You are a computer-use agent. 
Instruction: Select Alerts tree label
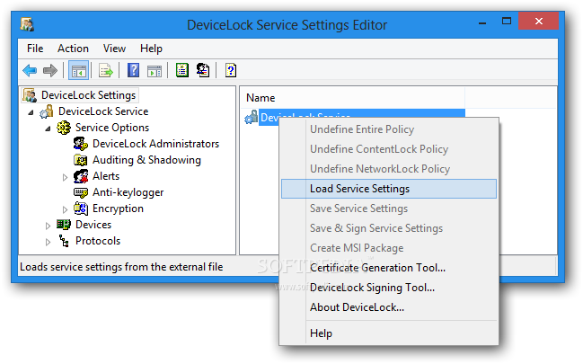106,176
